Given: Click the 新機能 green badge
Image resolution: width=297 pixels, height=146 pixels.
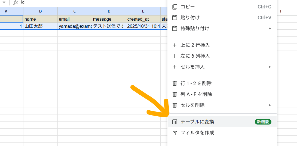Looking at the screenshot, I should pyautogui.click(x=263, y=122).
